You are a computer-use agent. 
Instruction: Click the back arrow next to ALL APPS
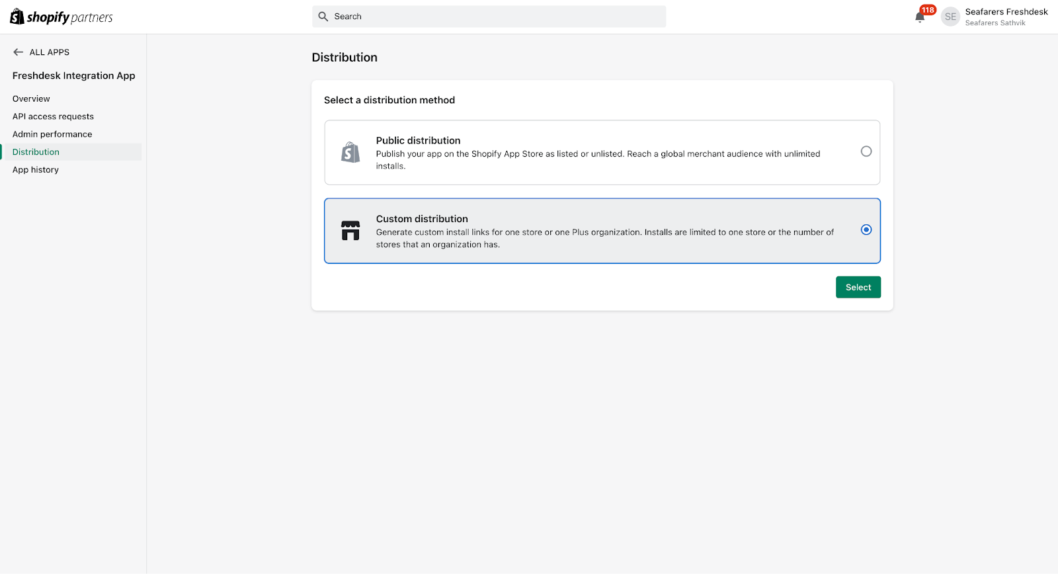[x=18, y=52]
